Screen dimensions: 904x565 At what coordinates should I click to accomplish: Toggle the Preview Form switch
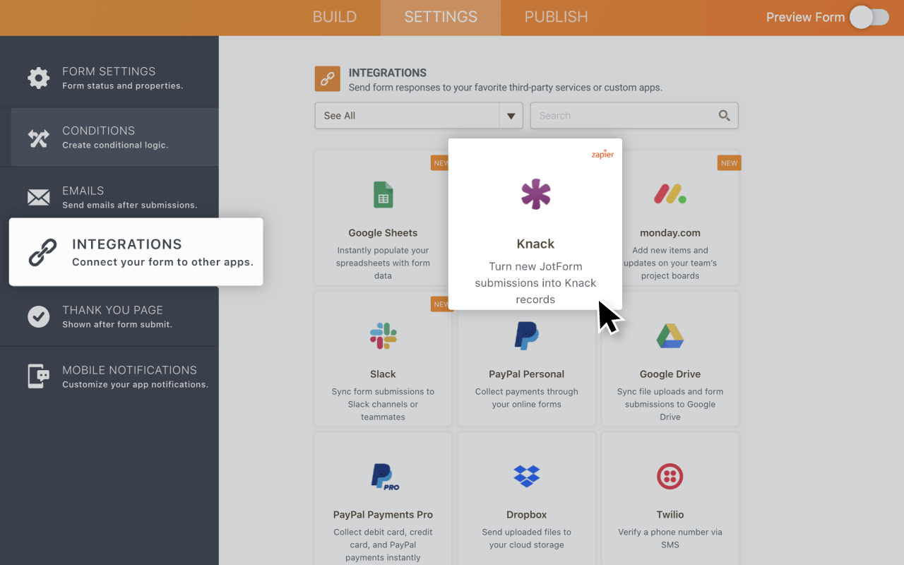click(x=869, y=18)
